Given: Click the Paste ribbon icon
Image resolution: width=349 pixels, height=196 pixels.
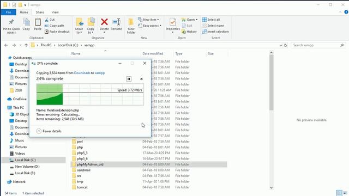Looking at the screenshot, I should pos(38,22).
